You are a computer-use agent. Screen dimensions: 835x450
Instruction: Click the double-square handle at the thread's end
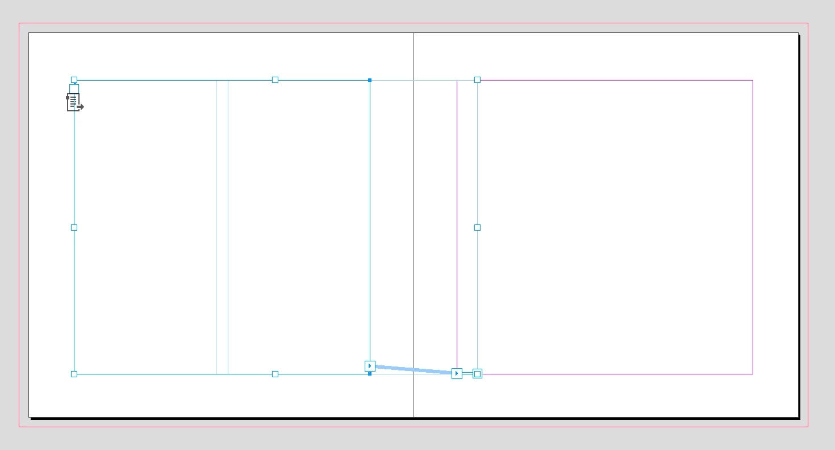[477, 373]
